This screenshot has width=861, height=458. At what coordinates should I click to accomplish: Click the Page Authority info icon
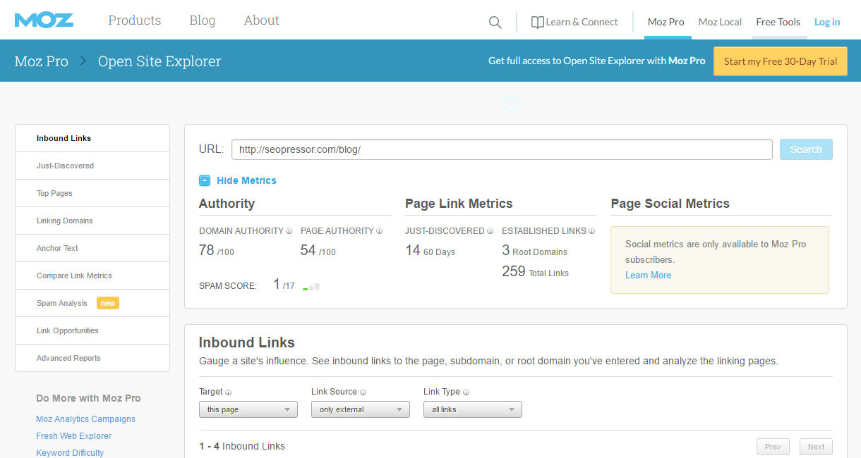(379, 230)
